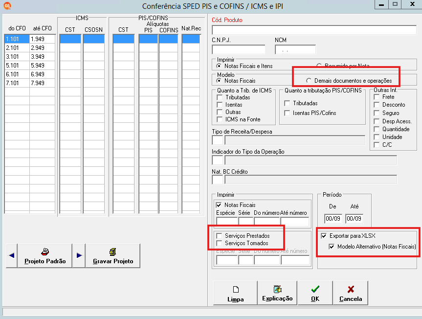Image resolution: width=422 pixels, height=319 pixels.
Task: Check the Unidade checkbox
Action: 377,137
